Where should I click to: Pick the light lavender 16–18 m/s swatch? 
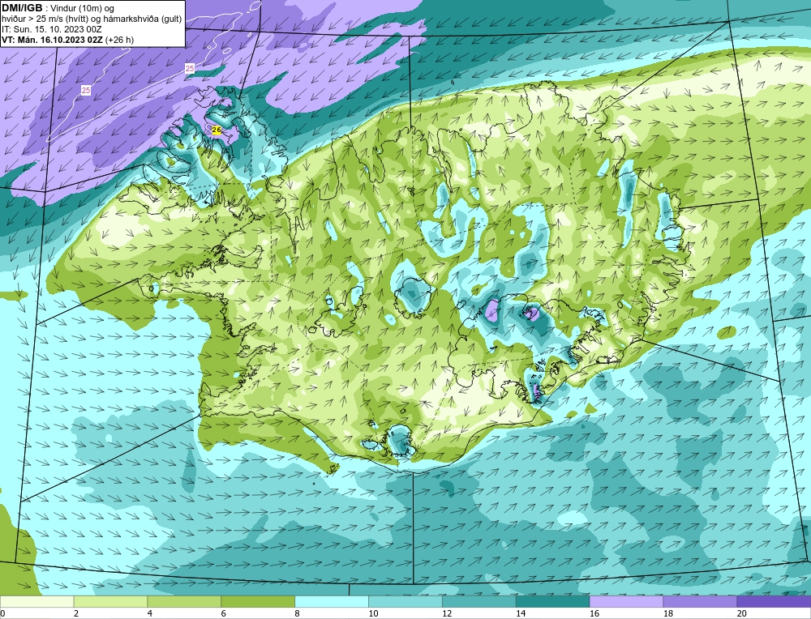tap(626, 601)
